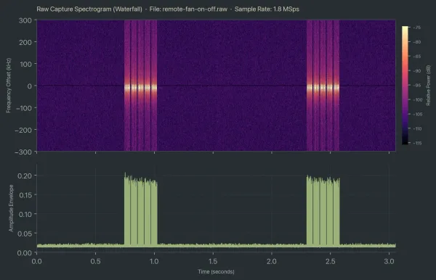Select the second burst in the amplitude envelope

[323, 211]
